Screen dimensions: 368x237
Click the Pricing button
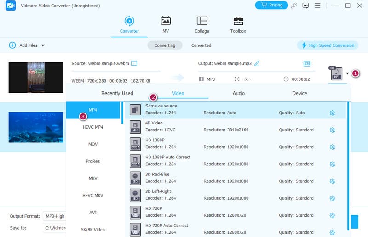point(271,6)
